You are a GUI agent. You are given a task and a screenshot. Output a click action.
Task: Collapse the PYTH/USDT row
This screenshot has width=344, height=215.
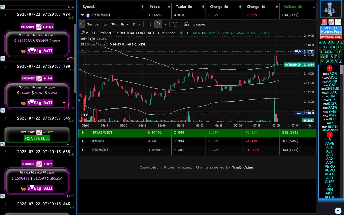click(x=83, y=15)
